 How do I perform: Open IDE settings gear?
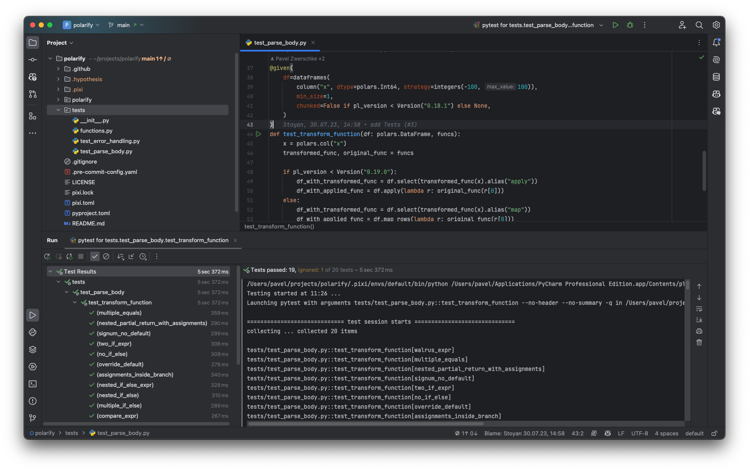[716, 25]
